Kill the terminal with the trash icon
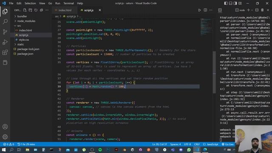This screenshot has width=272, height=153. pyautogui.click(x=262, y=10)
